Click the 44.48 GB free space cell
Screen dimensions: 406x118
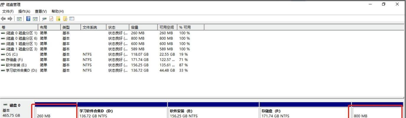(167, 70)
